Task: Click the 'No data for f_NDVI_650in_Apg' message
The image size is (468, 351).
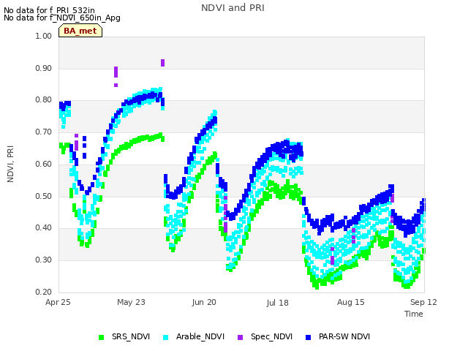Action: tap(62, 18)
